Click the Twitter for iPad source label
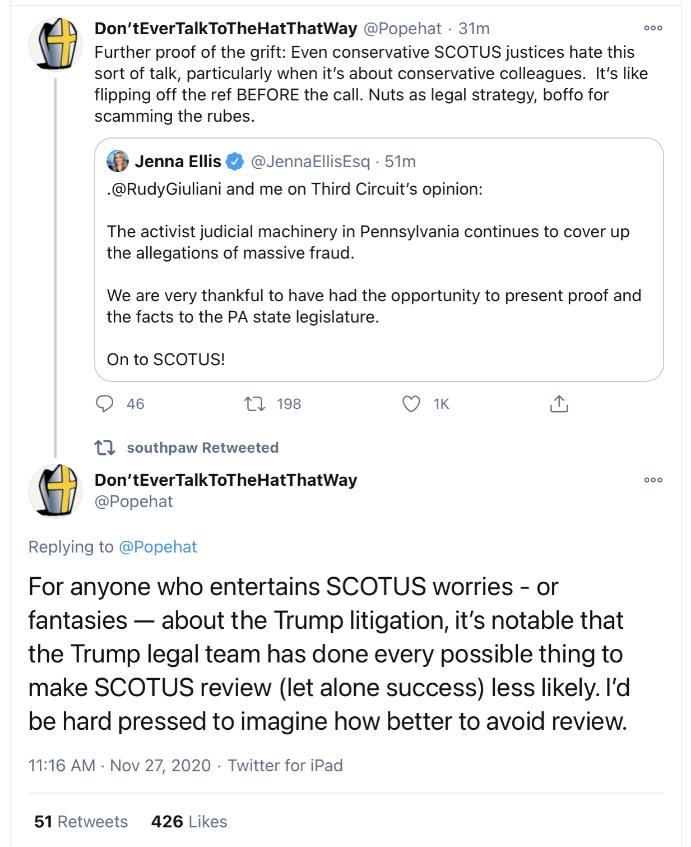Screen dimensions: 691x847 pos(285,766)
